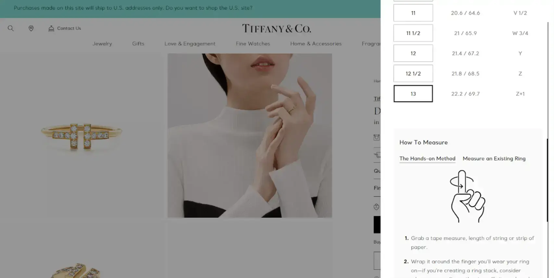Open the Jewelry menu
Viewport: 554px width, 278px height.
point(102,43)
